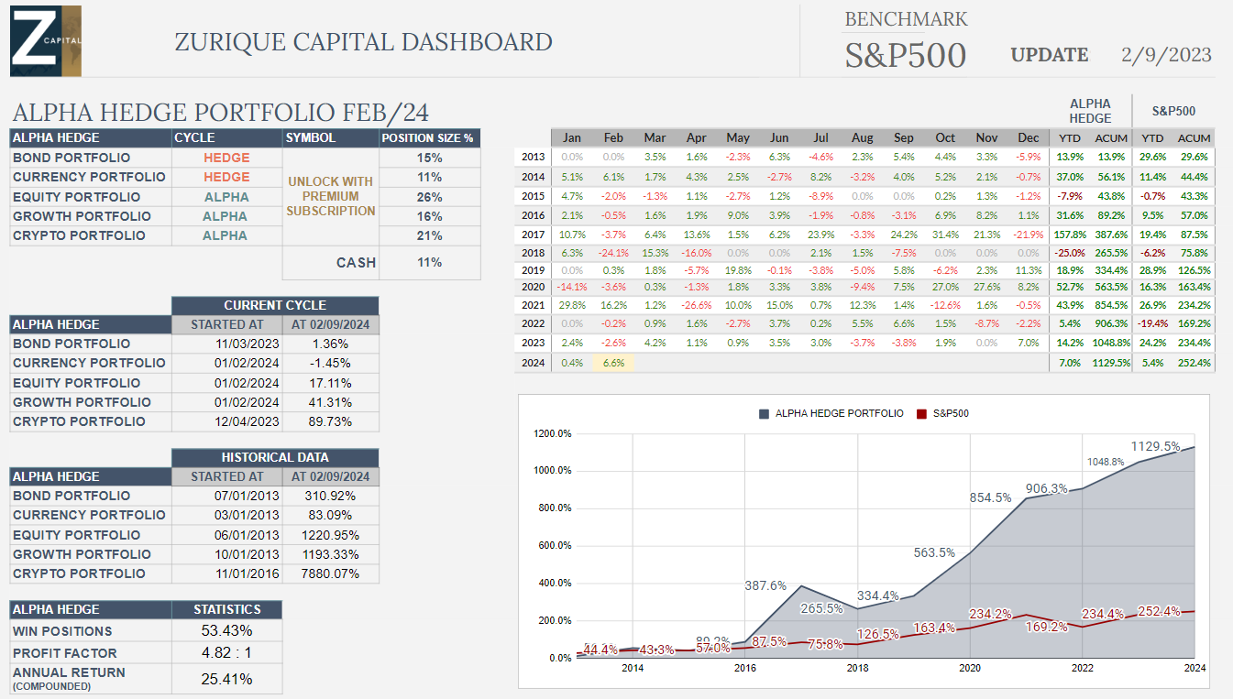The image size is (1233, 699).
Task: Click the 1200.0% y-axis label
Action: tap(552, 433)
